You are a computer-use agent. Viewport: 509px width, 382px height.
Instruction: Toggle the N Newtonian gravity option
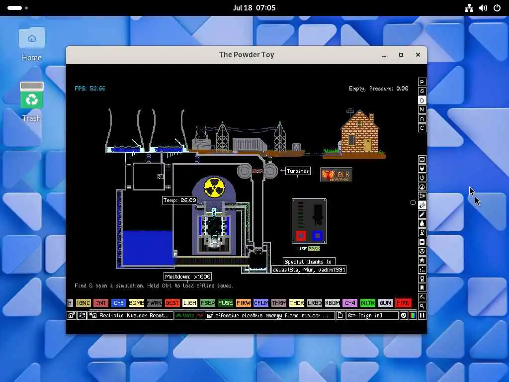click(422, 109)
